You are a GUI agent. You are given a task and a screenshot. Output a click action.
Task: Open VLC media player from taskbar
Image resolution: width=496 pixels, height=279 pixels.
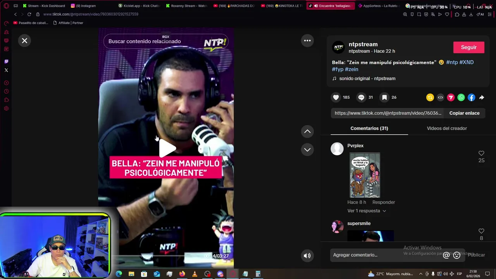pyautogui.click(x=195, y=274)
